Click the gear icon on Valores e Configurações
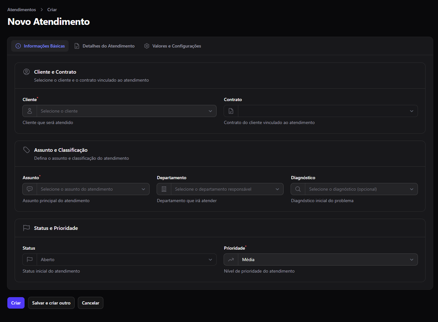 click(x=147, y=46)
